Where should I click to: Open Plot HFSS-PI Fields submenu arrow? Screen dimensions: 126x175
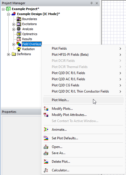[x=120, y=55]
